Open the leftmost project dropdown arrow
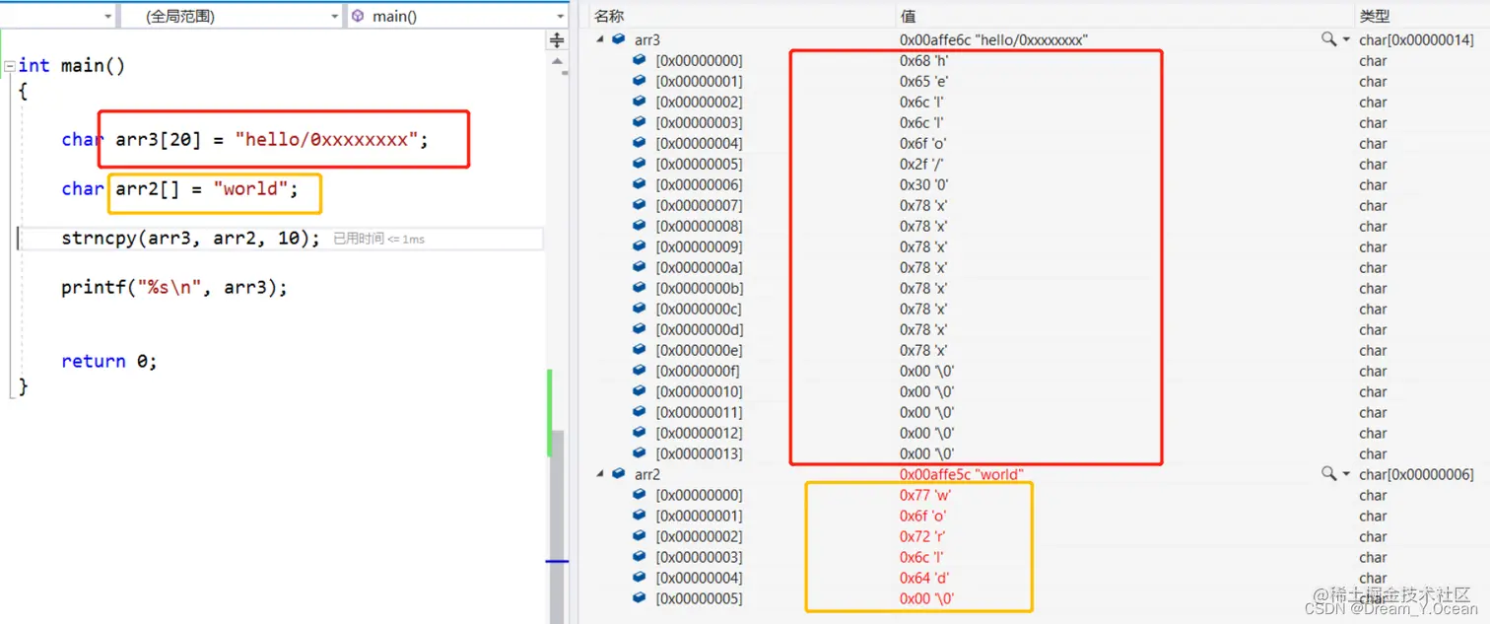 [x=106, y=17]
